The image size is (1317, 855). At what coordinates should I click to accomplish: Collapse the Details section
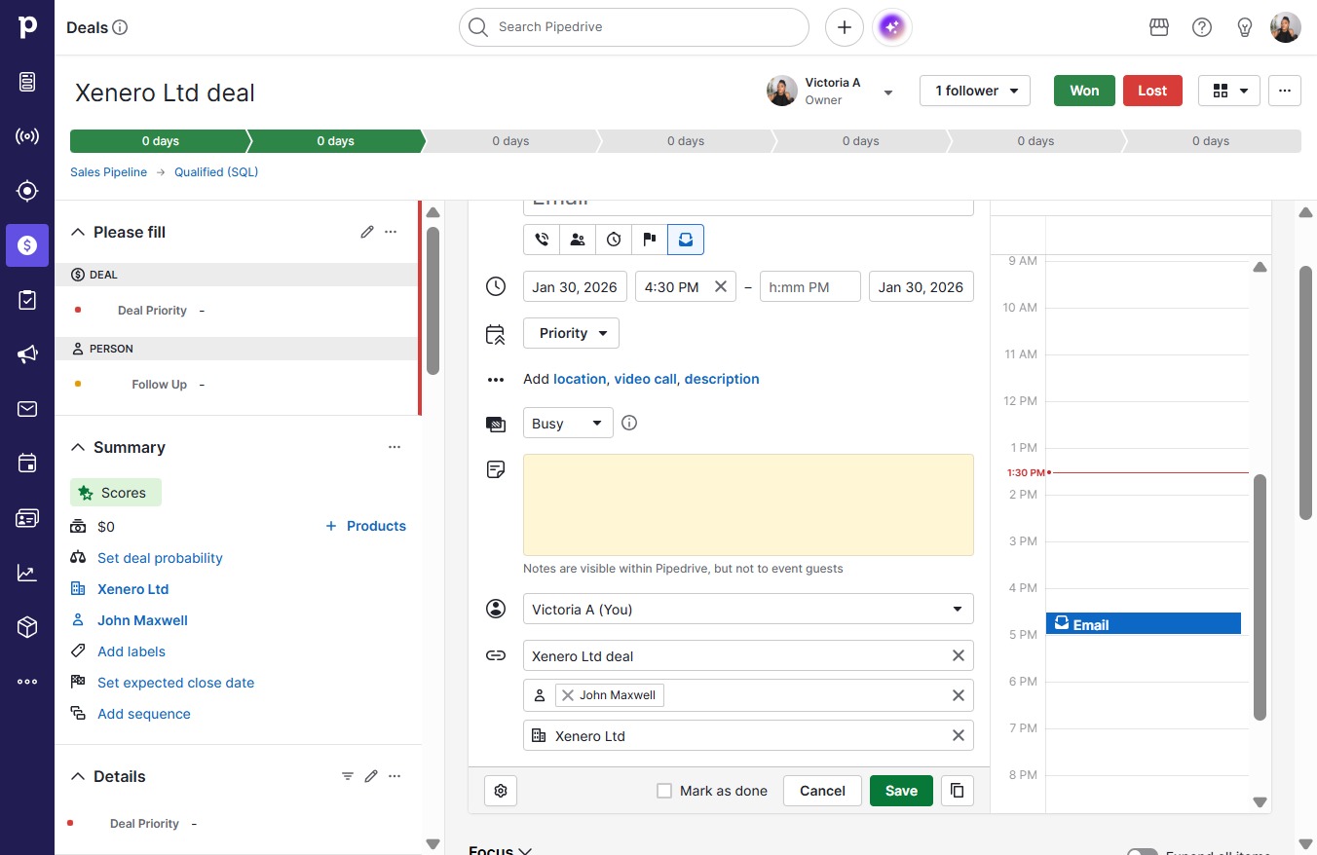pos(78,776)
